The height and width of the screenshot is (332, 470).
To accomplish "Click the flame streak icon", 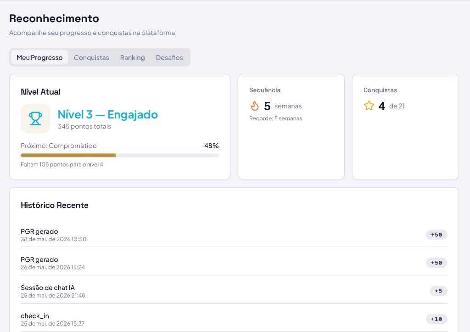I will (254, 106).
